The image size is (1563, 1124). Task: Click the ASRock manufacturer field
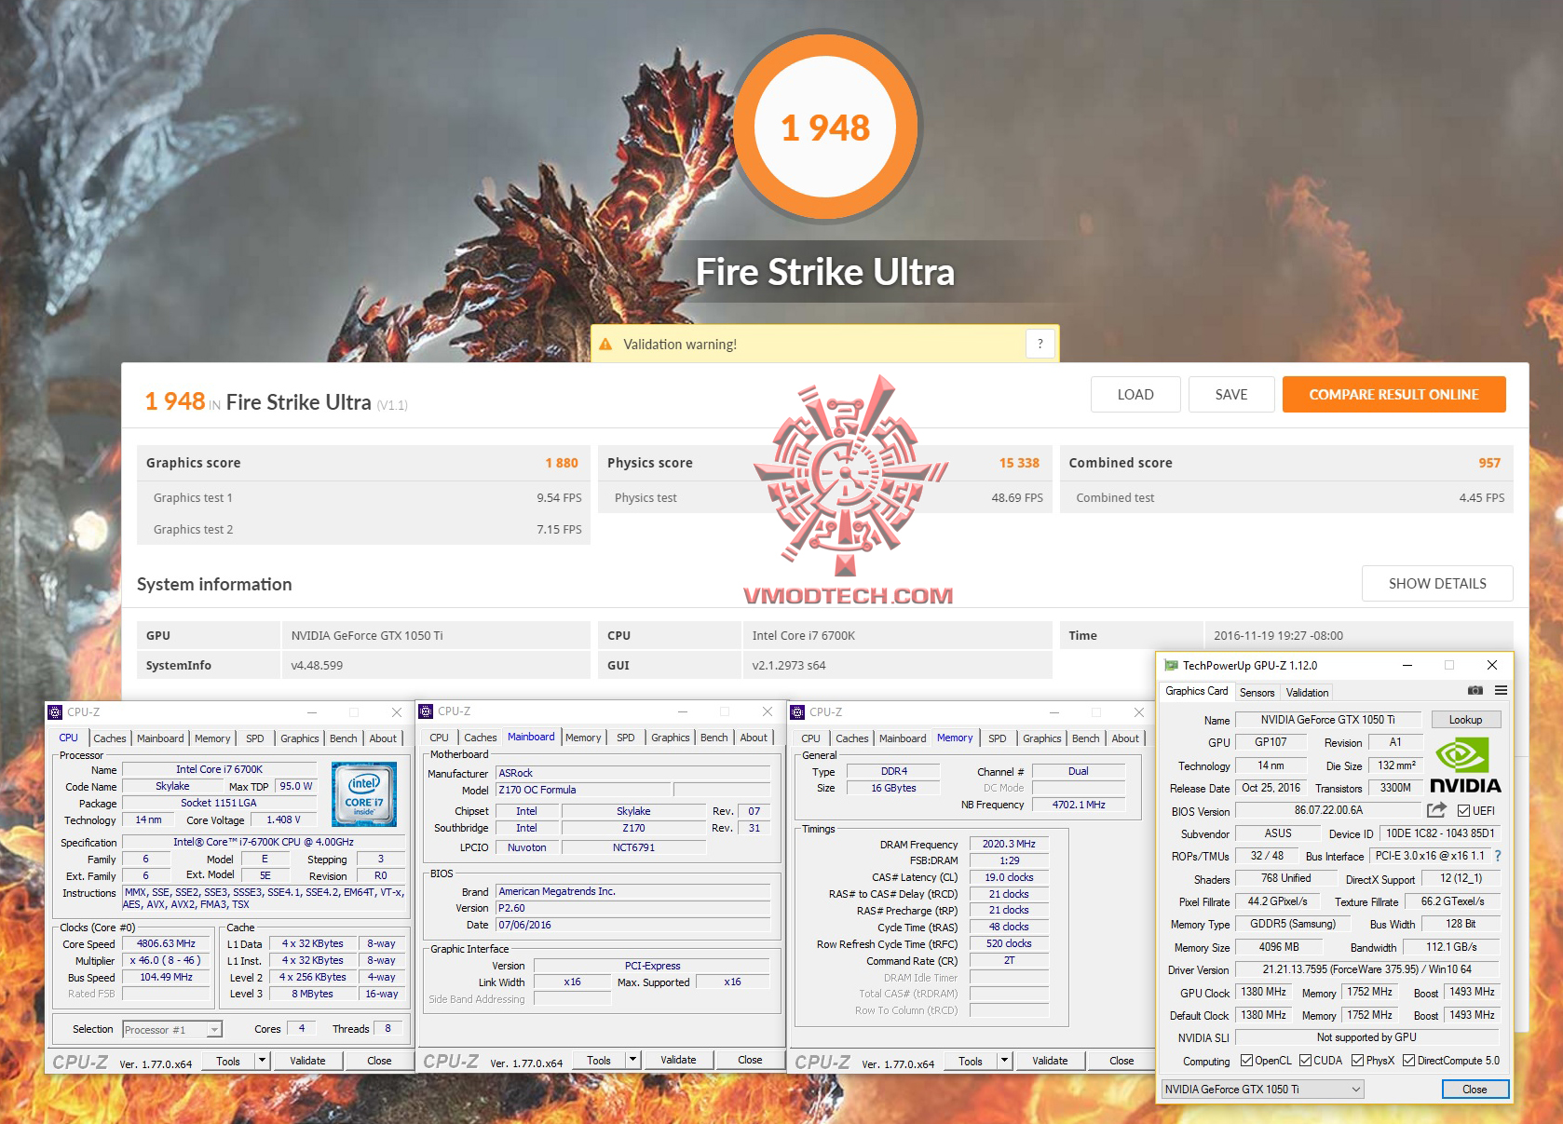click(x=633, y=773)
